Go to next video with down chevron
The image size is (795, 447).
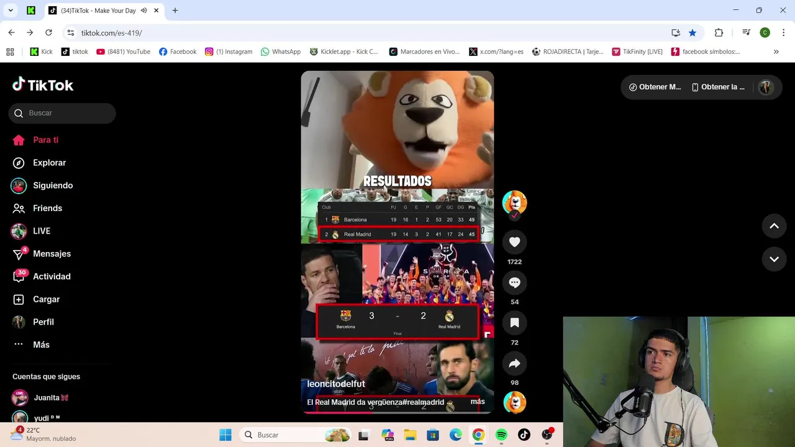[774, 259]
